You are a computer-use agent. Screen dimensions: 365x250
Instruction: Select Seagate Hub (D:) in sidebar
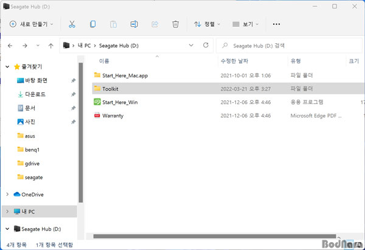click(41, 229)
